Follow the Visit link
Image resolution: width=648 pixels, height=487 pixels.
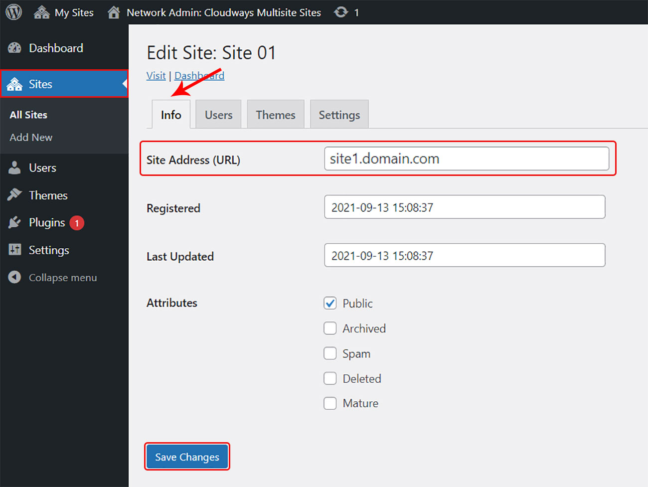(x=156, y=76)
